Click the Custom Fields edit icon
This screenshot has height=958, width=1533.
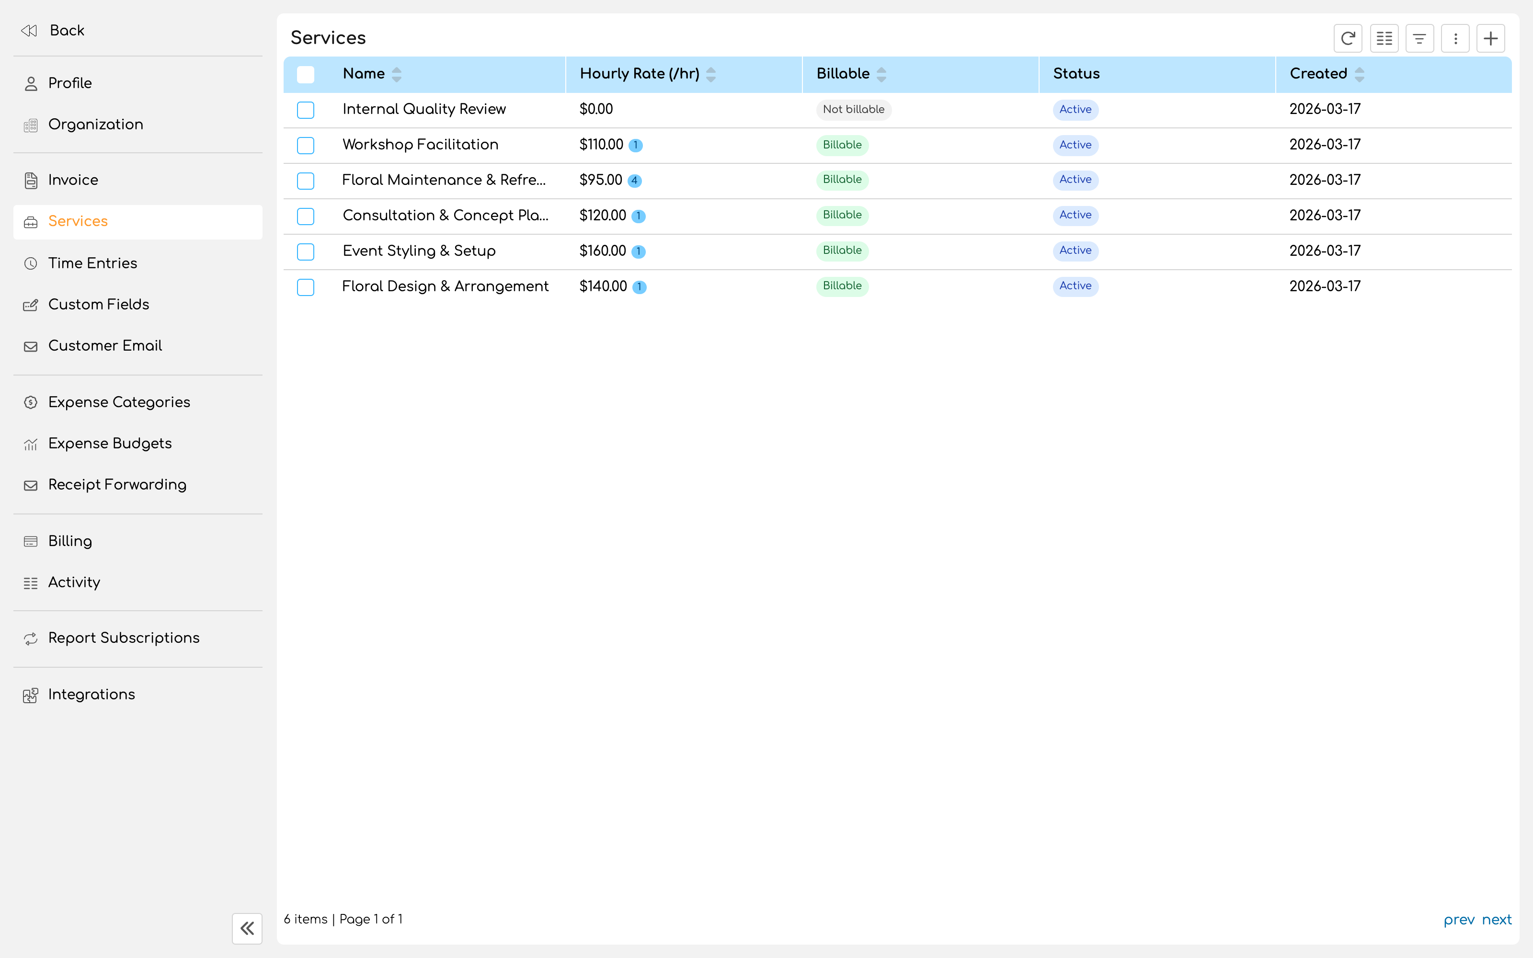[x=30, y=305]
